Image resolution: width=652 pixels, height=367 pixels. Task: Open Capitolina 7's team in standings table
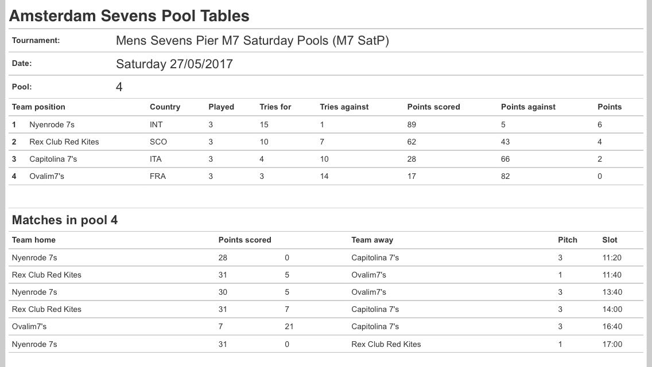[x=53, y=159]
